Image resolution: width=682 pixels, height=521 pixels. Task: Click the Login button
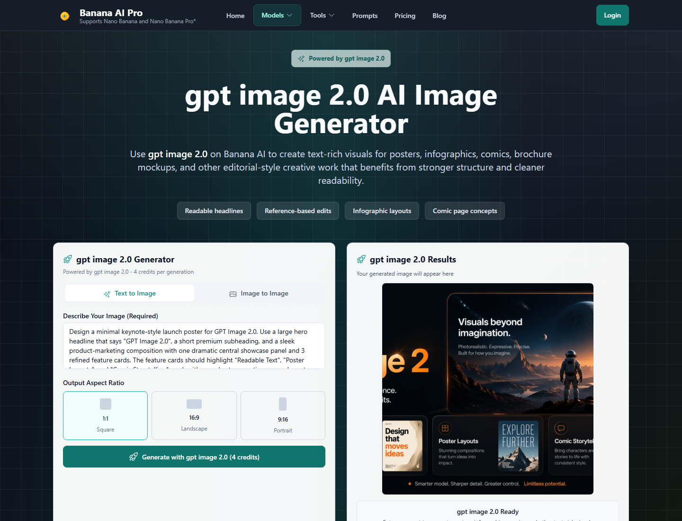(612, 15)
